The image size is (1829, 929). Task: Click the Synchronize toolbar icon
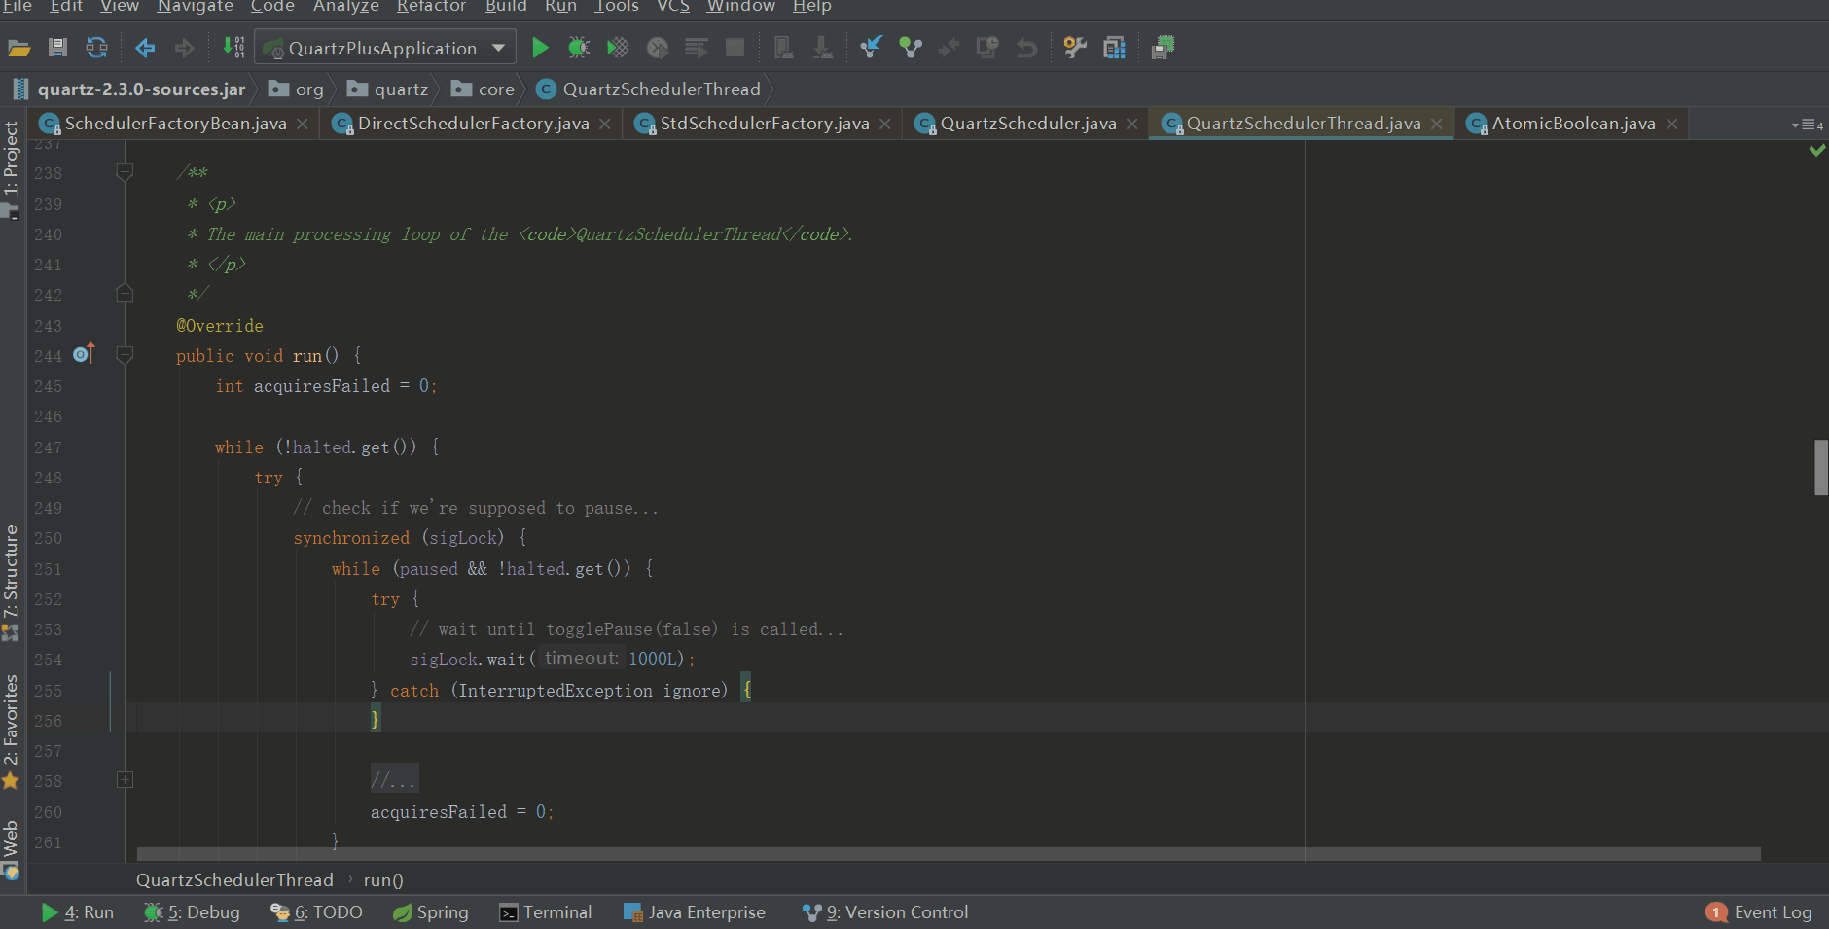(96, 48)
